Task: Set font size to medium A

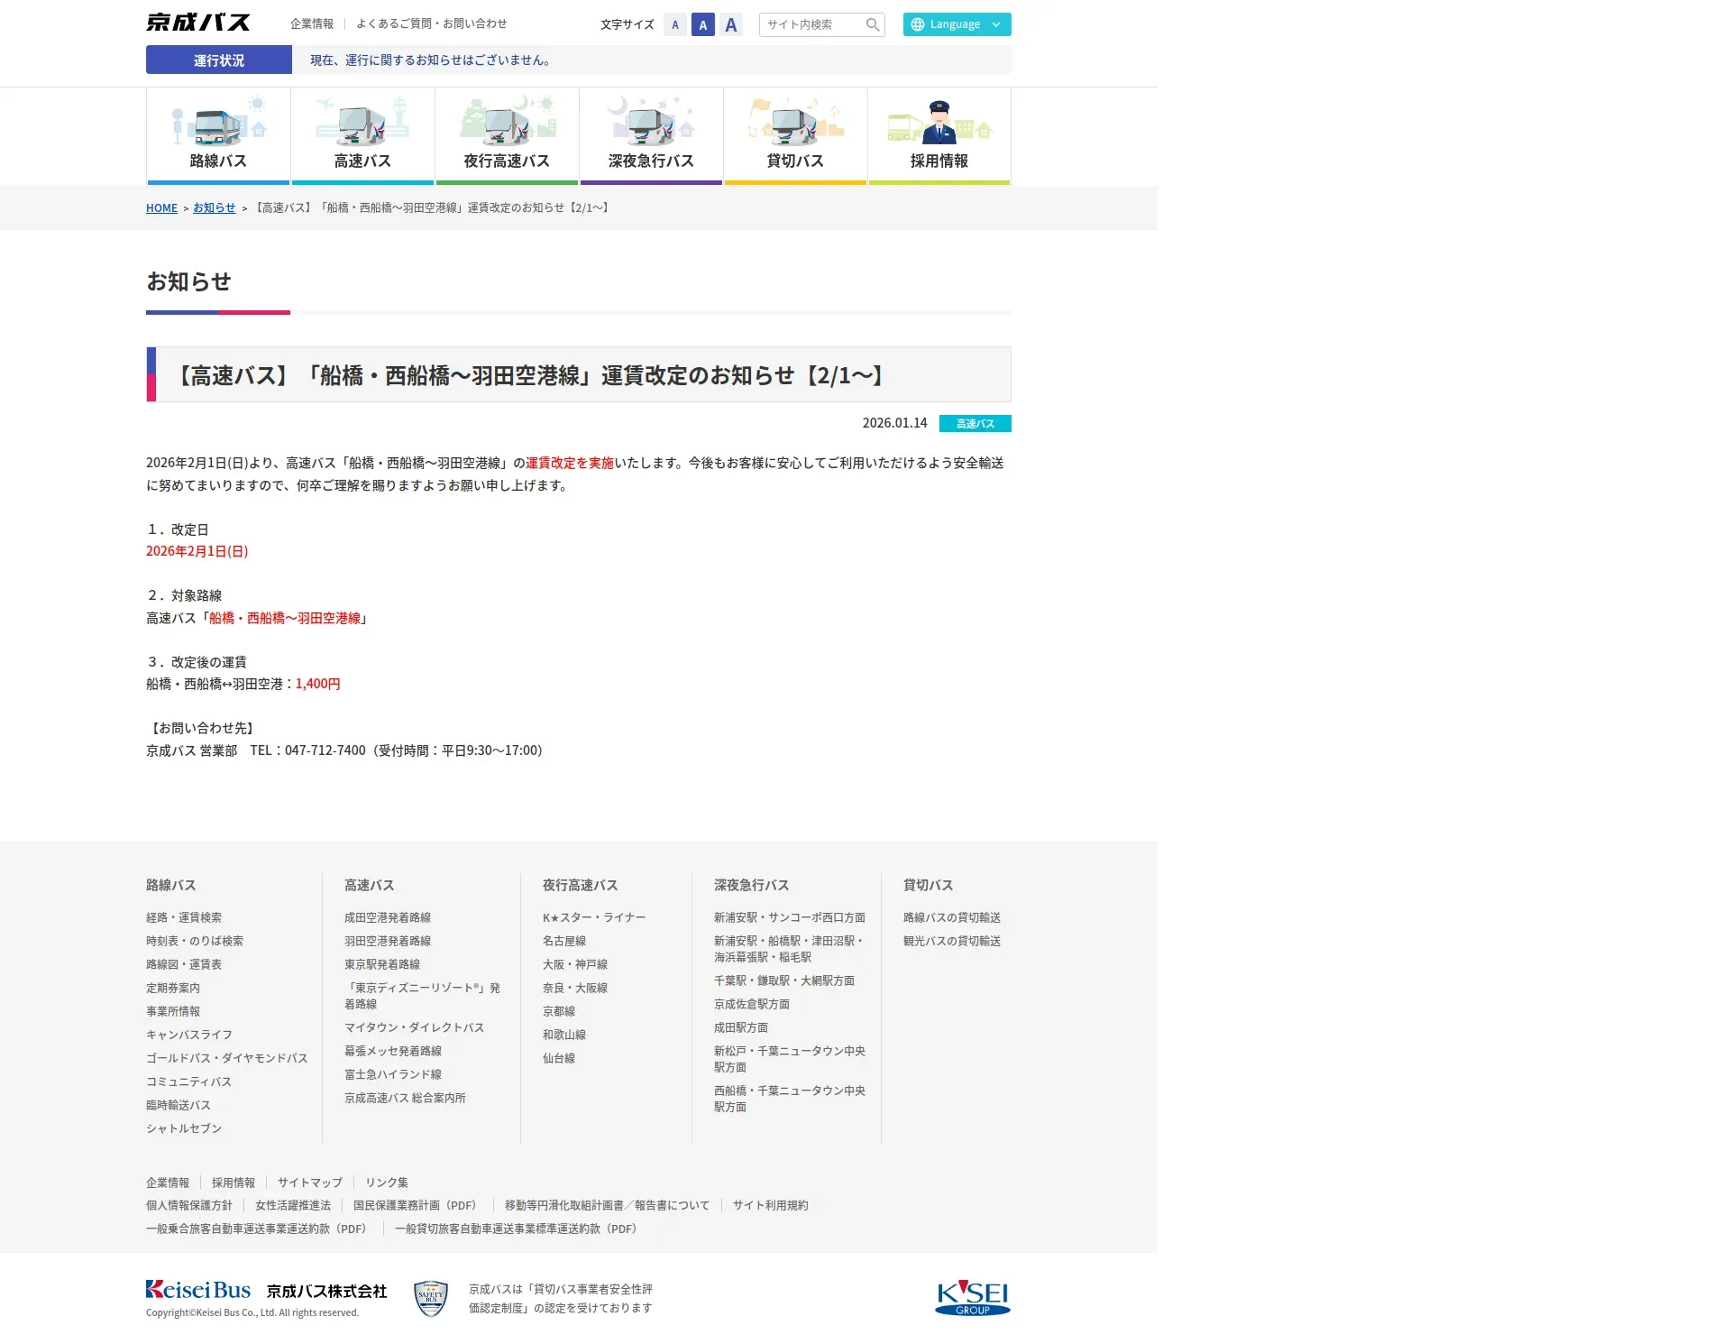Action: click(702, 25)
